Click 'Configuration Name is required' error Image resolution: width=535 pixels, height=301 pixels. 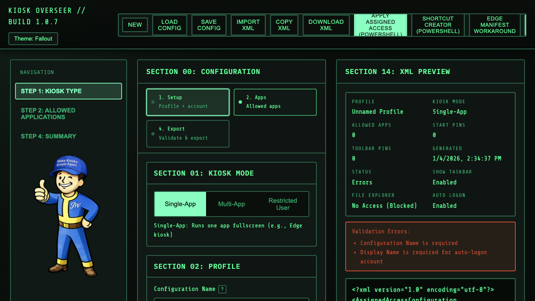(409, 243)
